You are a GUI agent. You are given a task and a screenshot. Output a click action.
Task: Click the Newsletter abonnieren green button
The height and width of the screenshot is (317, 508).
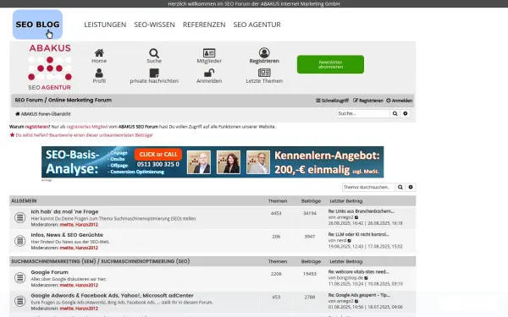pos(330,64)
